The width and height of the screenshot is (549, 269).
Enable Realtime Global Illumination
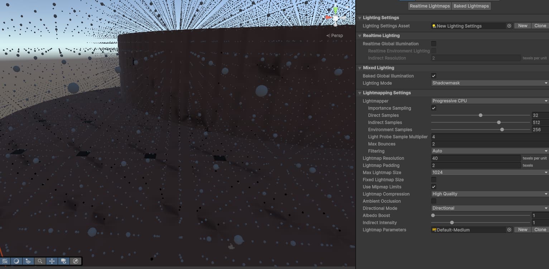pos(433,44)
